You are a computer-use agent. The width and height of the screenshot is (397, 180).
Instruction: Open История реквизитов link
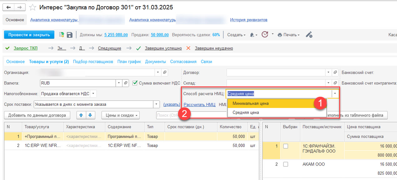tap(249, 20)
